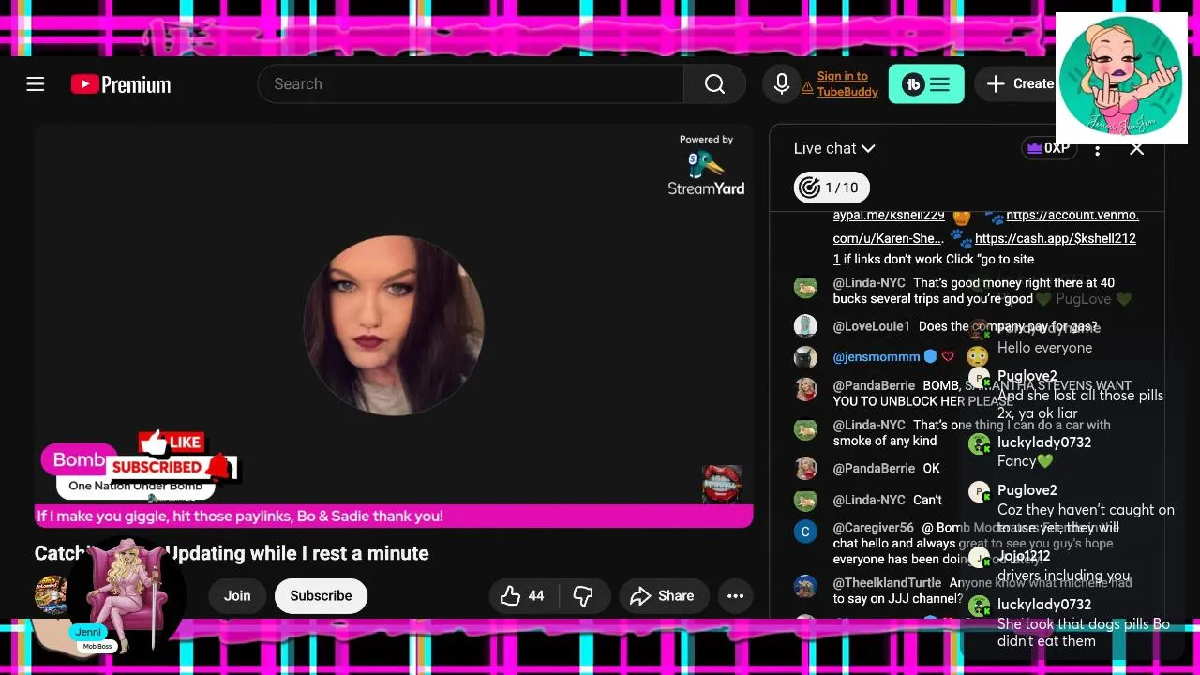
Task: Open the 0XP crown badge
Action: (x=1048, y=148)
